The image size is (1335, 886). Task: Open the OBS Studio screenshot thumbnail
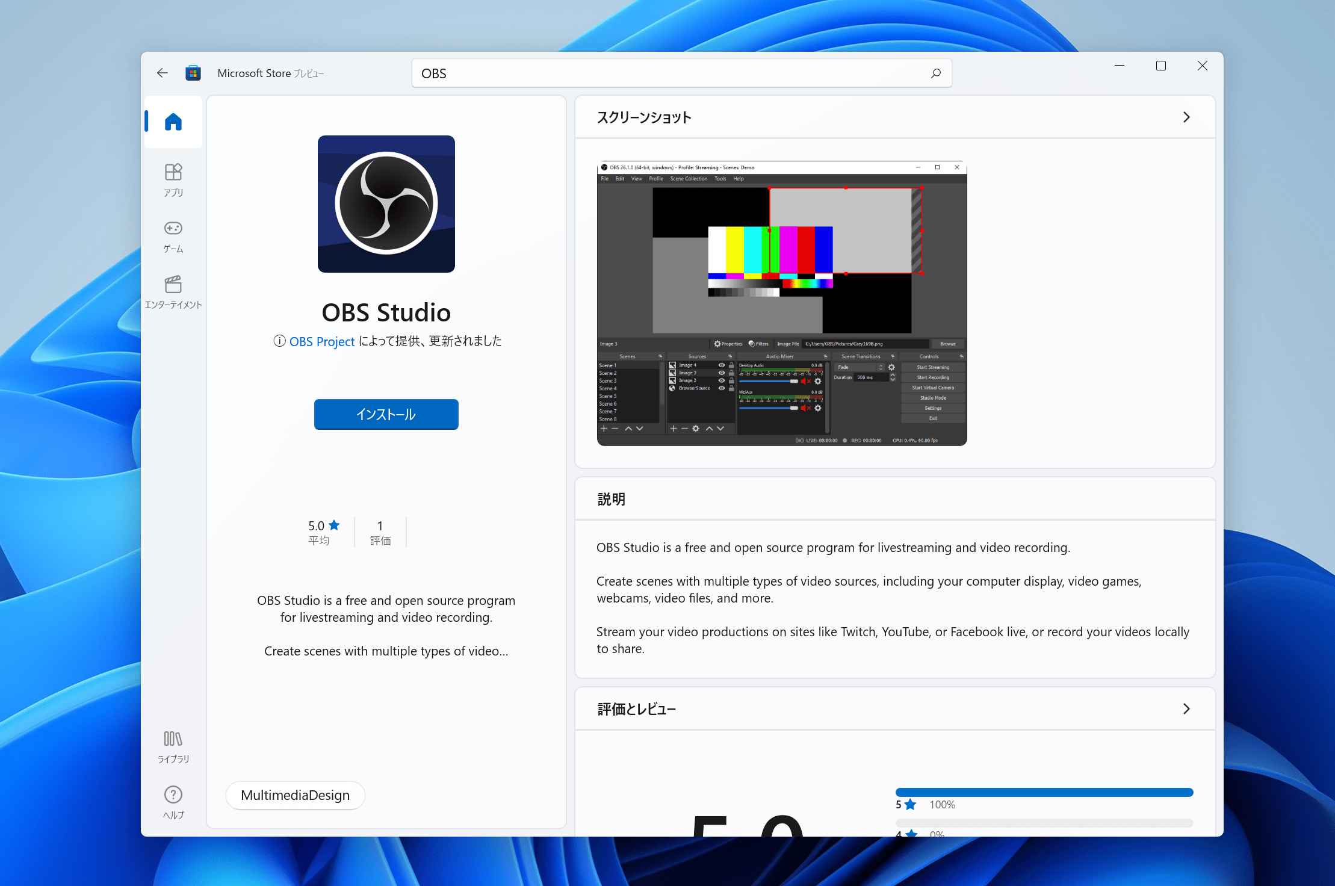[782, 303]
